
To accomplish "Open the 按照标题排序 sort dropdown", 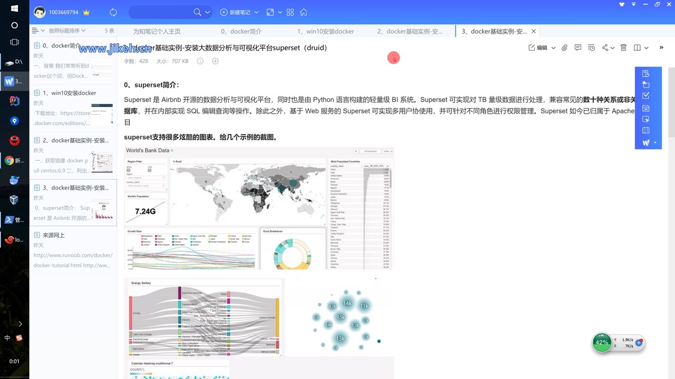I will [67, 31].
